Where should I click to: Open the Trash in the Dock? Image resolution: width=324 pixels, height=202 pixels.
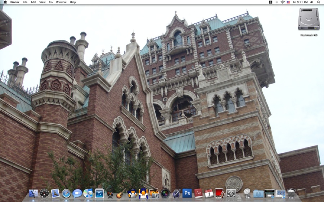pyautogui.click(x=291, y=193)
